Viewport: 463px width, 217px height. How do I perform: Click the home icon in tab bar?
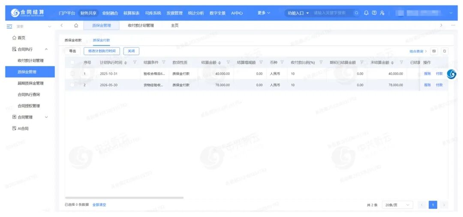[76, 26]
